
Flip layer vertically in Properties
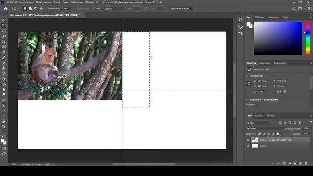[x=285, y=92]
